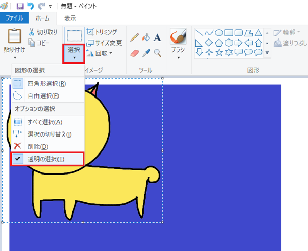The width and height of the screenshot is (308, 251).
Task: Redo the action with the redo arrow
Action: pyautogui.click(x=41, y=6)
